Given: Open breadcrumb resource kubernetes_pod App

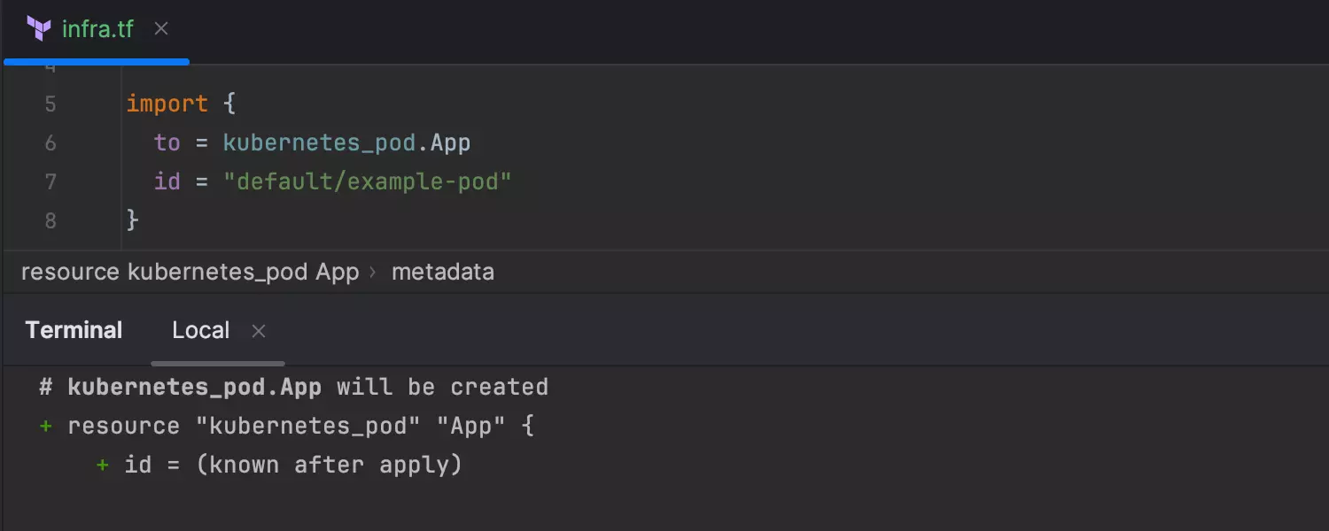Looking at the screenshot, I should click(190, 273).
